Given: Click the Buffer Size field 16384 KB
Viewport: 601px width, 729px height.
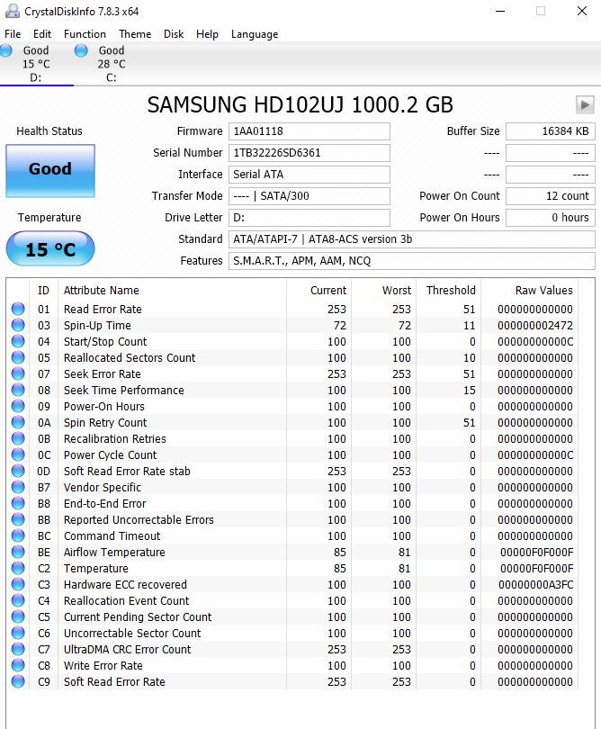Looking at the screenshot, I should [x=551, y=131].
